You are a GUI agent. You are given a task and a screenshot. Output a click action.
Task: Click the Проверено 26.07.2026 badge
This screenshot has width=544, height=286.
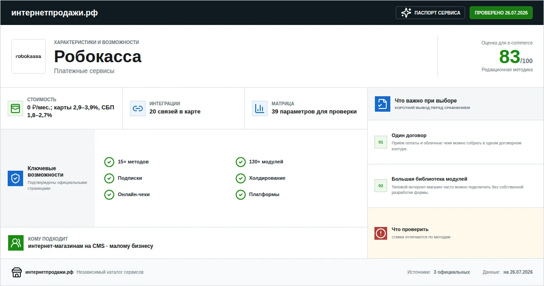pos(501,13)
